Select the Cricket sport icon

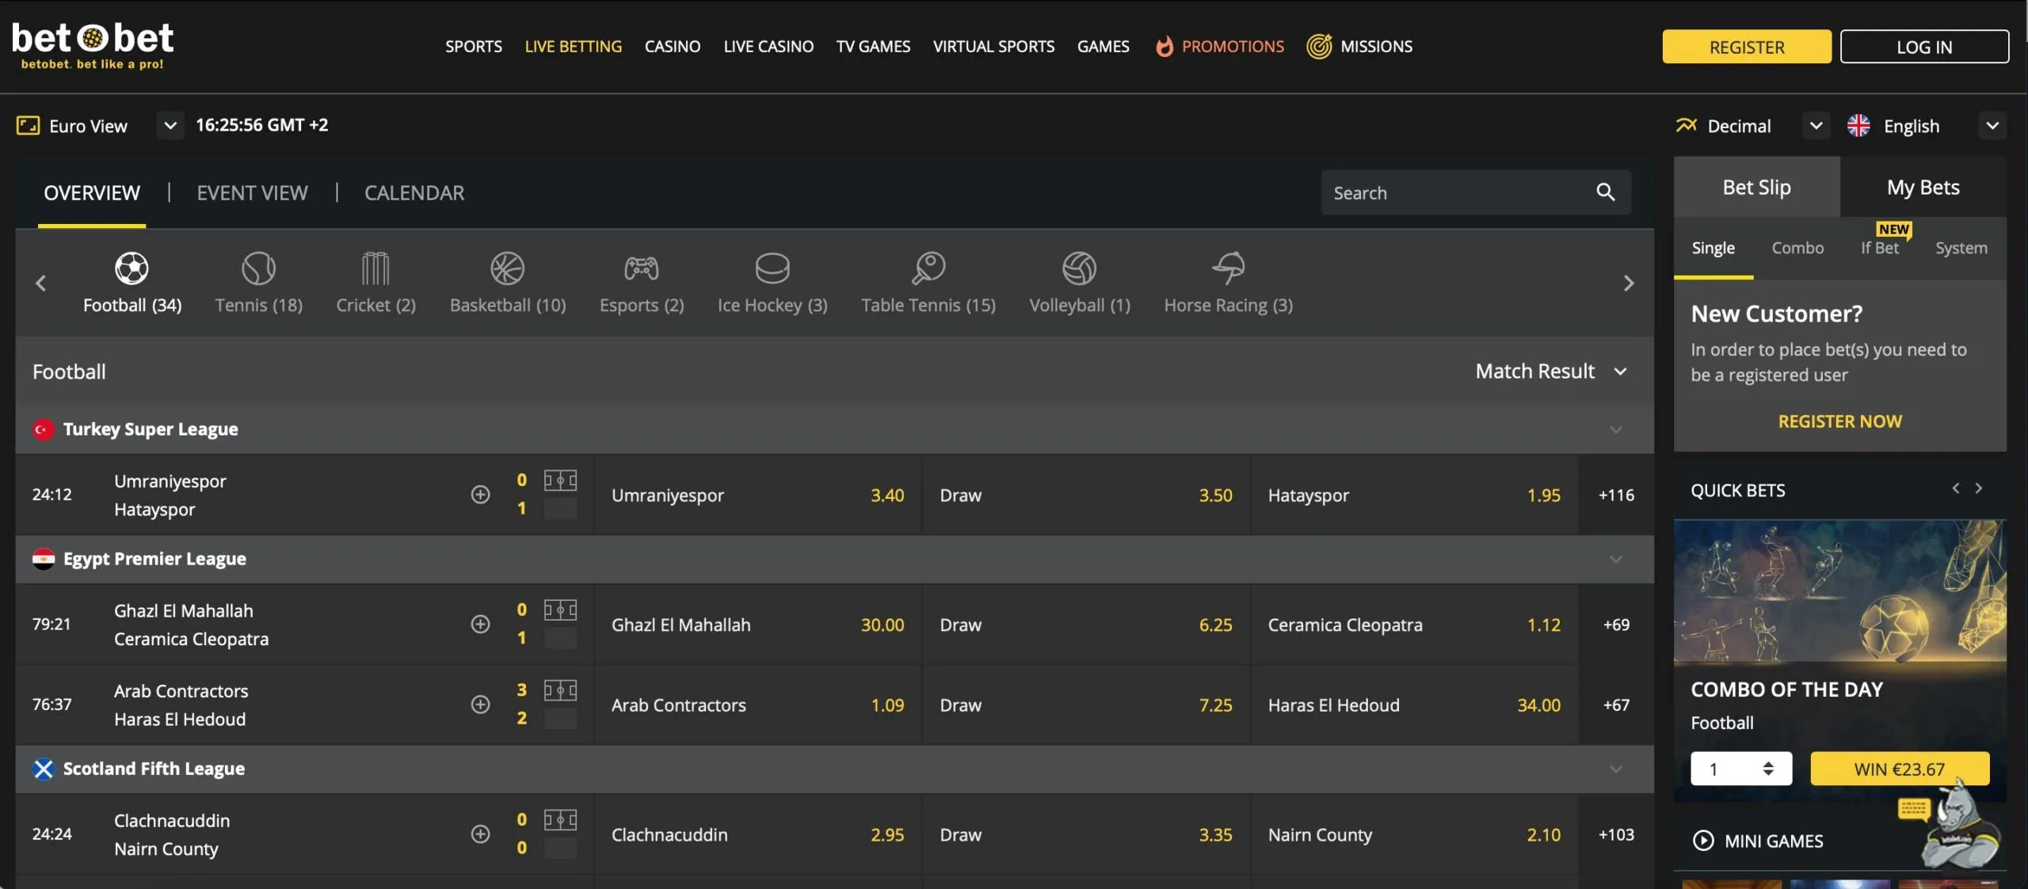(375, 268)
